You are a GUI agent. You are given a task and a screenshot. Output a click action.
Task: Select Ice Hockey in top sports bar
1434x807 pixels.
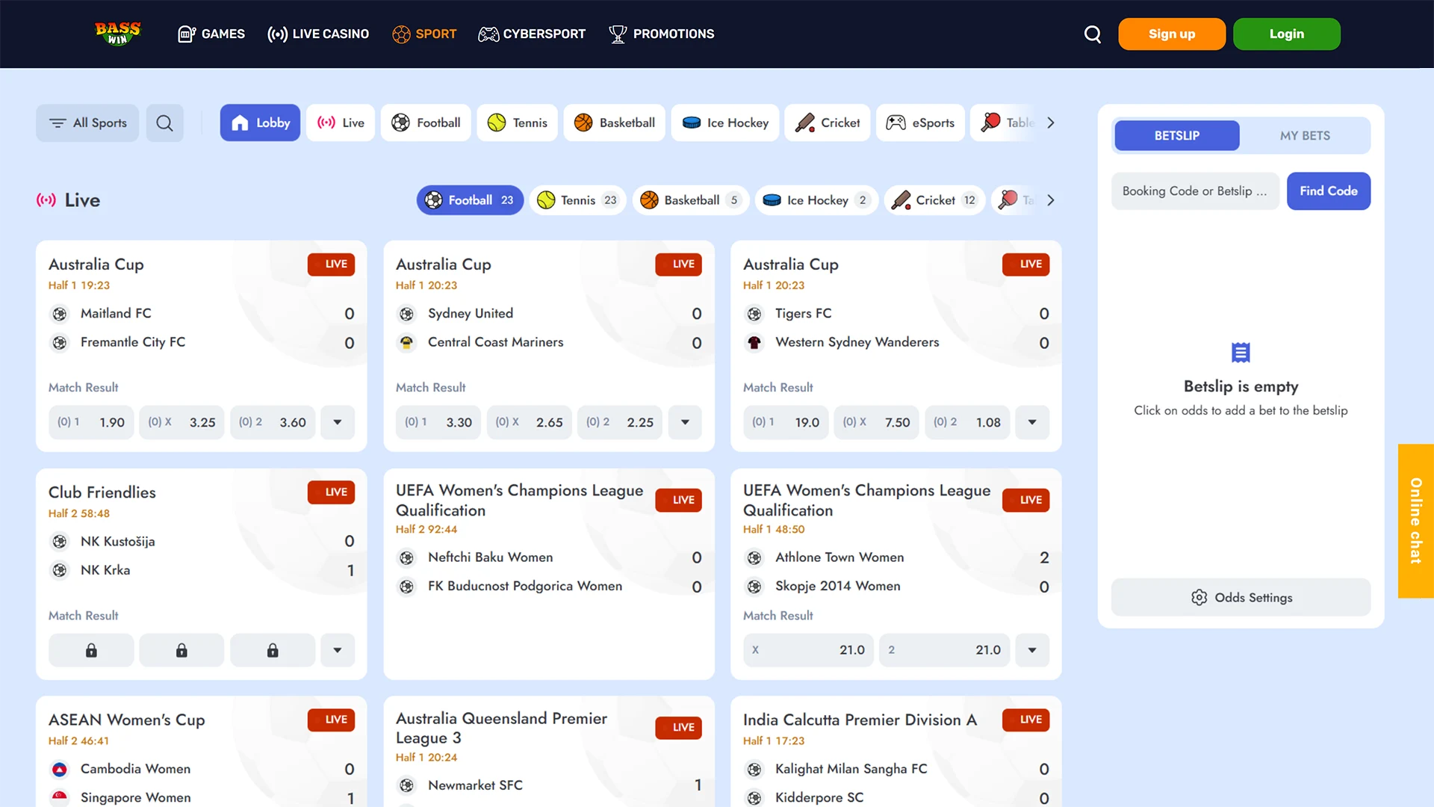click(725, 123)
